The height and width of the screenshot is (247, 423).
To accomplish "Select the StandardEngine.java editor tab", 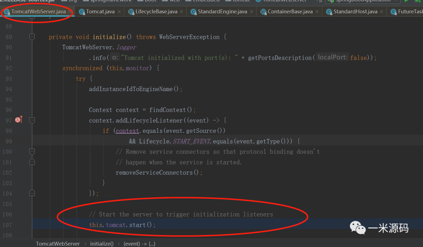I will coord(222,12).
